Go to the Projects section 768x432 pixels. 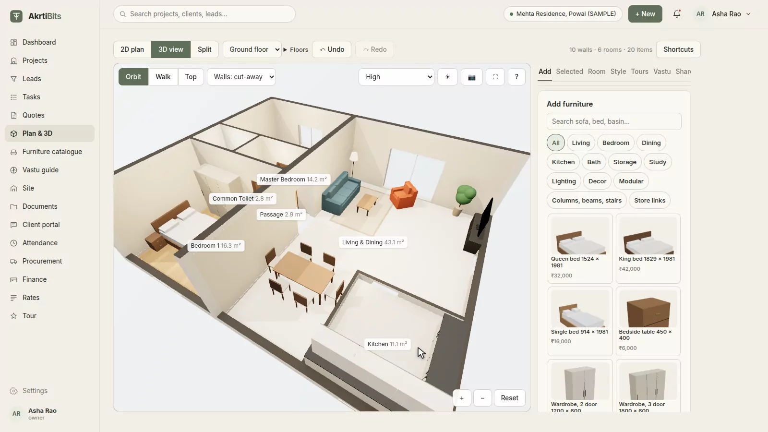pos(49,60)
